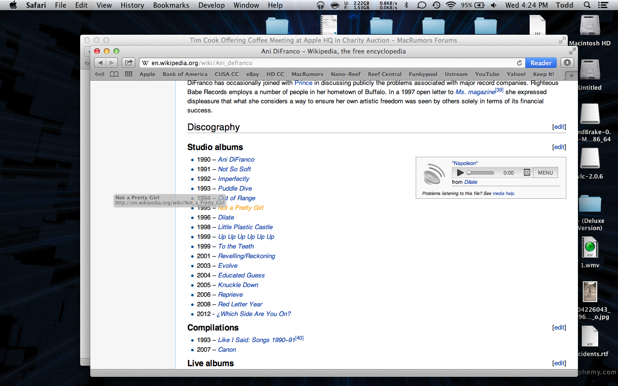Edit the Studio albums section

[x=559, y=147]
